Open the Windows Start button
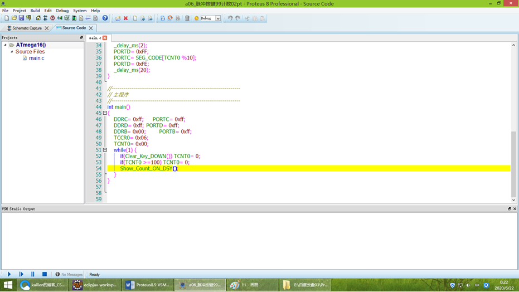The image size is (519, 292). [8, 285]
